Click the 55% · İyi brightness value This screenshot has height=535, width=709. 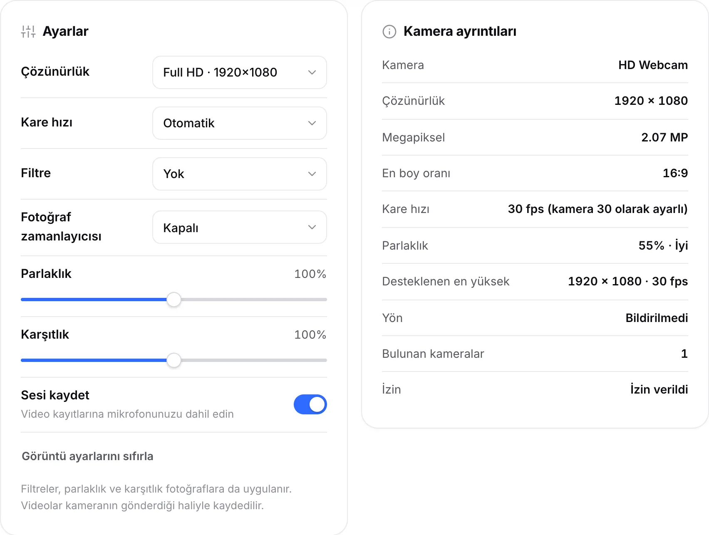663,245
